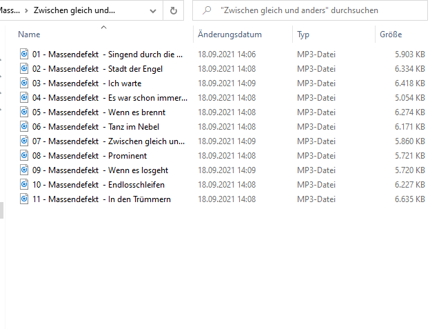Select file "01 - Massendefekt - Singend durch die..."

[107, 54]
